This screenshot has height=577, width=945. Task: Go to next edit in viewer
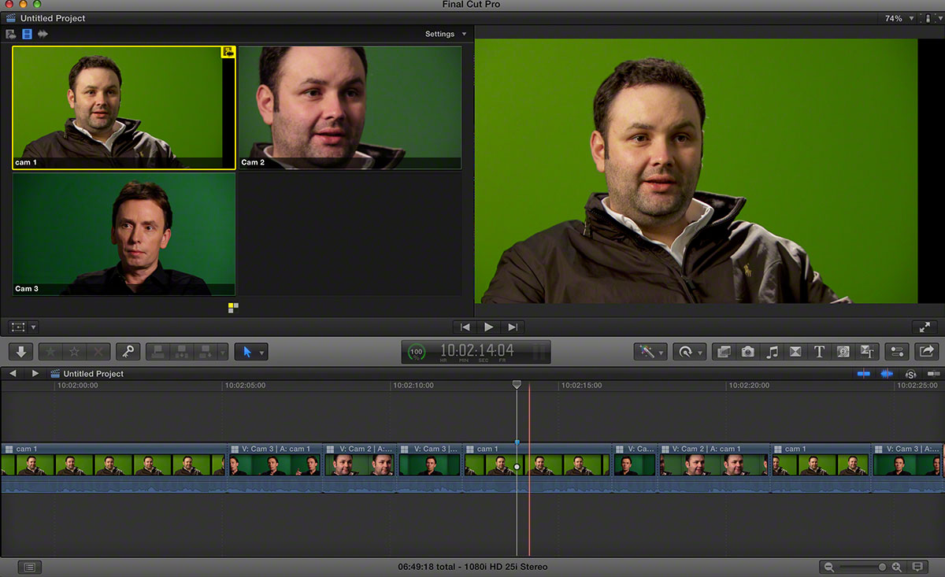tap(513, 327)
